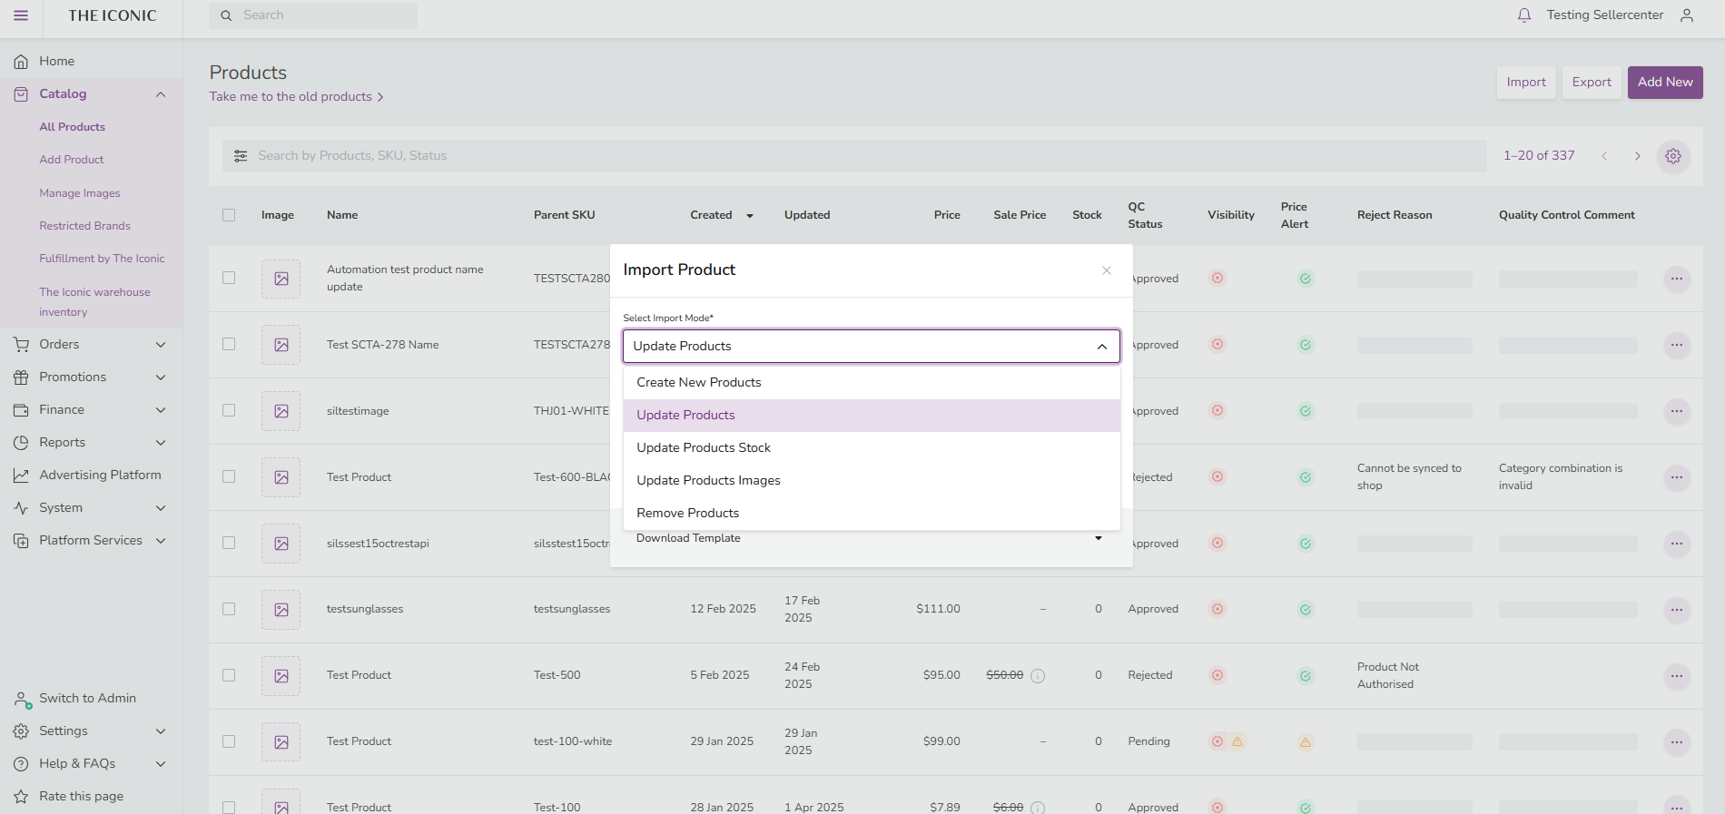This screenshot has height=814, width=1725.
Task: Check the test-100-white row checkbox
Action: [229, 741]
